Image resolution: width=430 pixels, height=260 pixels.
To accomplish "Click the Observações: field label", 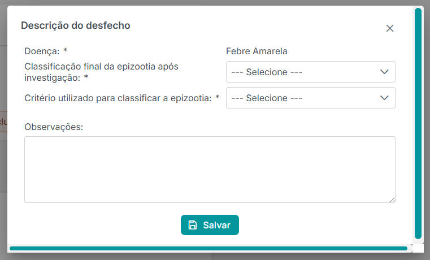I will [54, 127].
